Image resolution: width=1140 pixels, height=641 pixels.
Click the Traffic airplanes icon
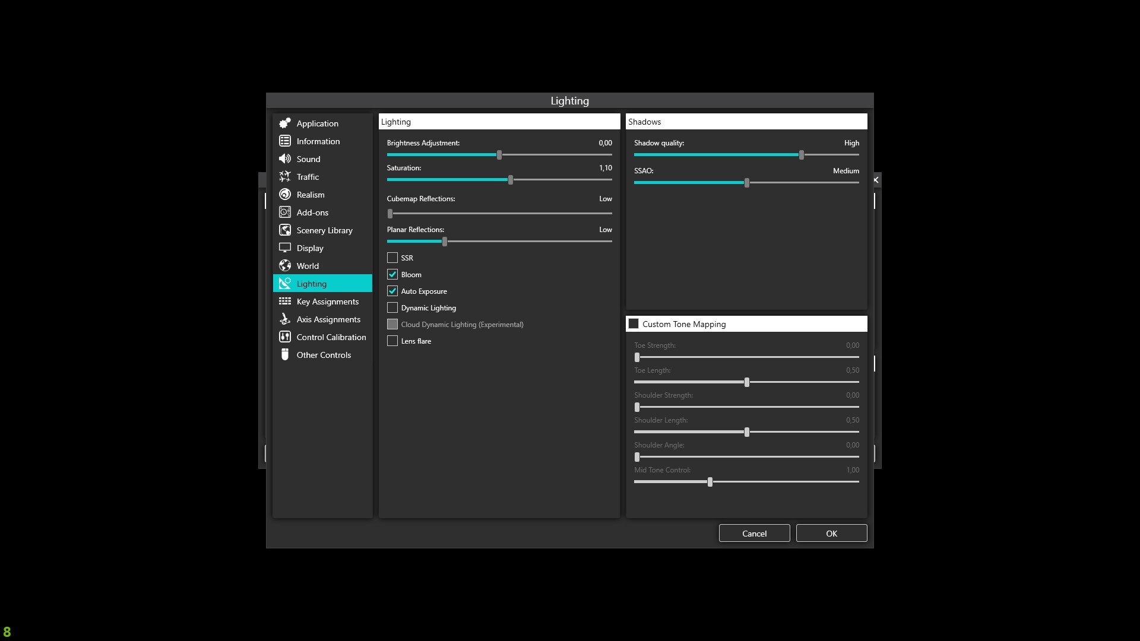(x=285, y=177)
